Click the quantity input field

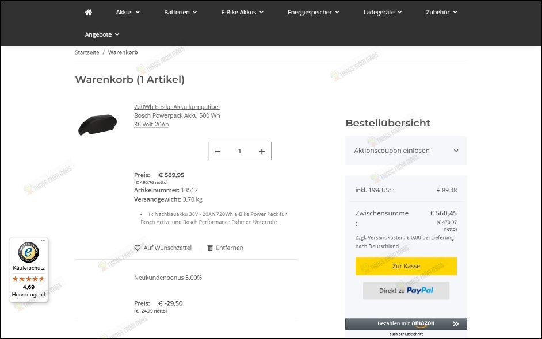point(239,151)
